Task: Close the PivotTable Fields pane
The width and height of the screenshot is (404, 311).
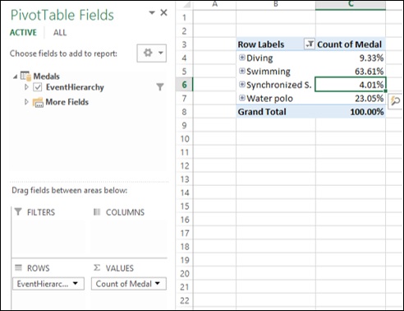Action: [x=163, y=12]
